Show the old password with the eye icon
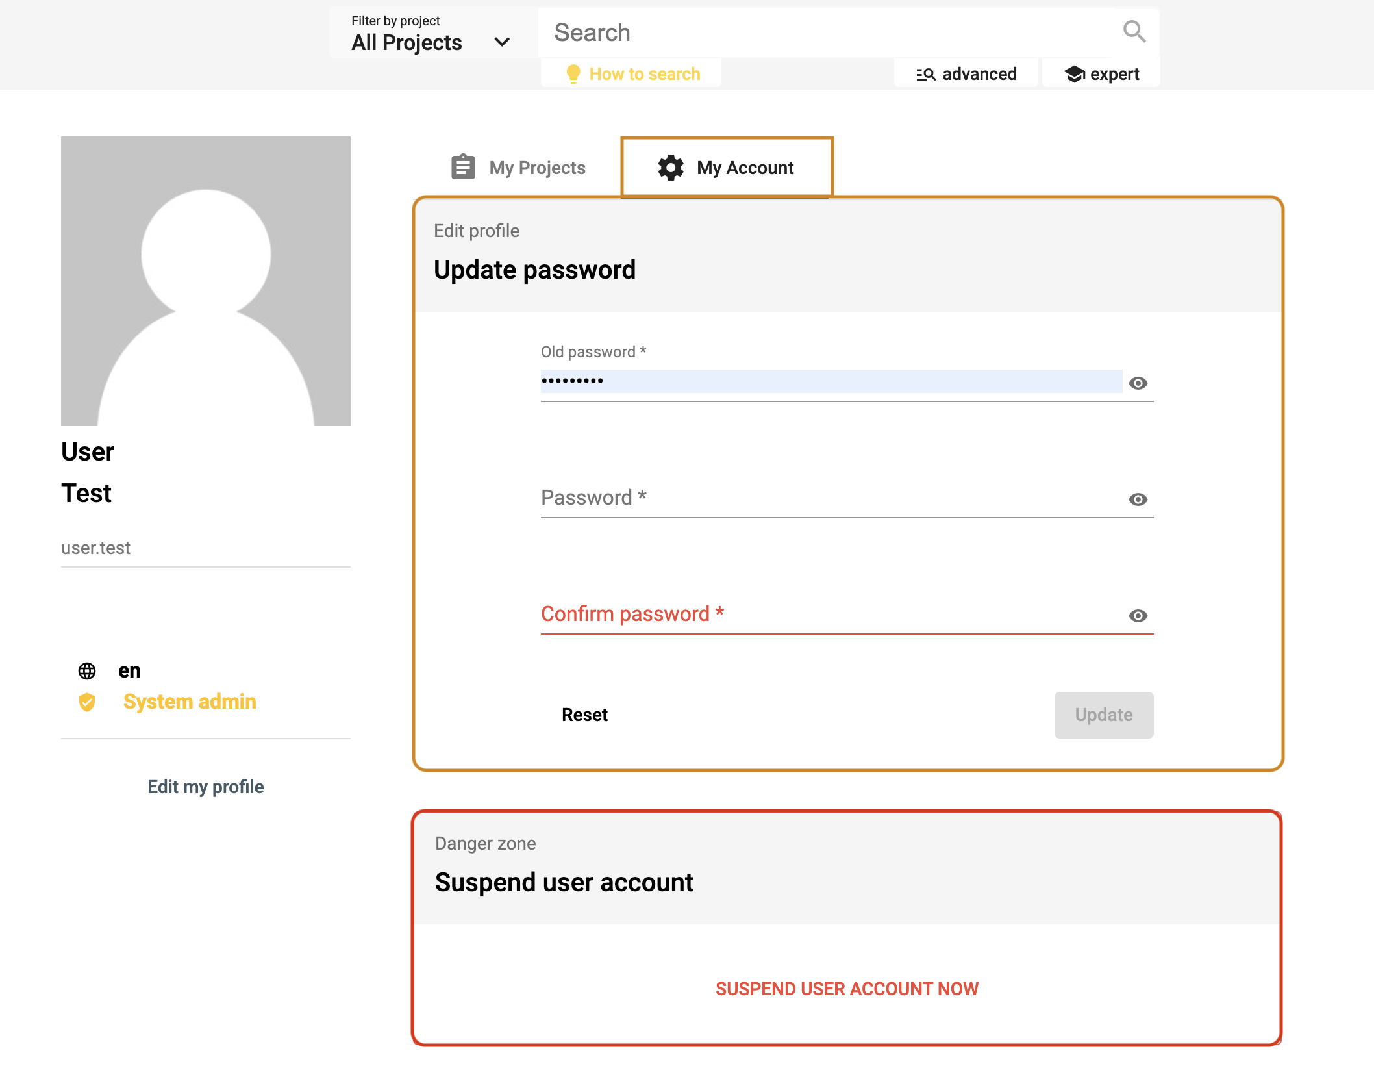The width and height of the screenshot is (1374, 1077). 1138,383
